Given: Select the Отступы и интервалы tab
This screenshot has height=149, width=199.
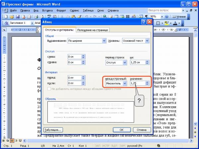Looking at the screenshot, I should click(x=59, y=30).
